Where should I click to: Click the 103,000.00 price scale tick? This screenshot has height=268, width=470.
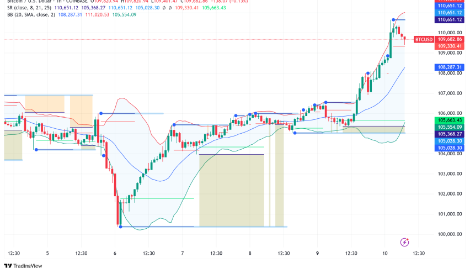pos(450,174)
